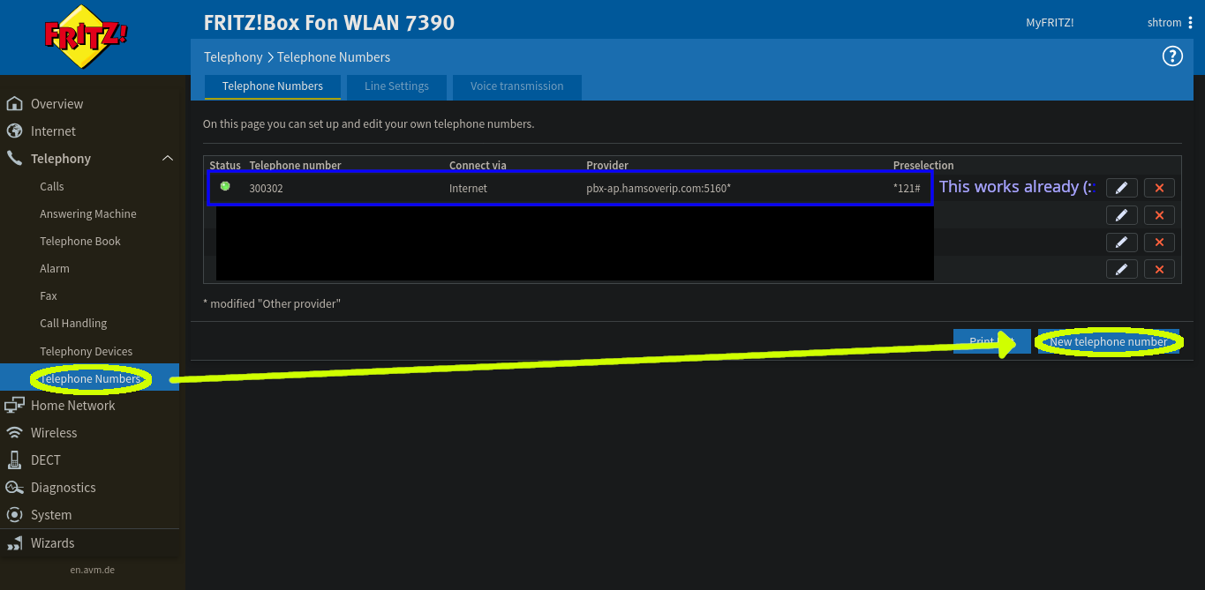Click the Preselection column header

click(923, 166)
